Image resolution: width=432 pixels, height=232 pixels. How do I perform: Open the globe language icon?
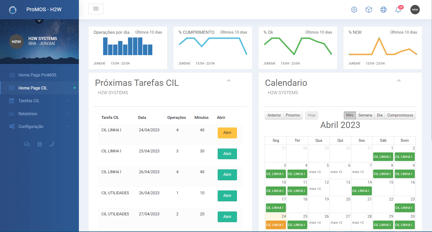coord(384,10)
